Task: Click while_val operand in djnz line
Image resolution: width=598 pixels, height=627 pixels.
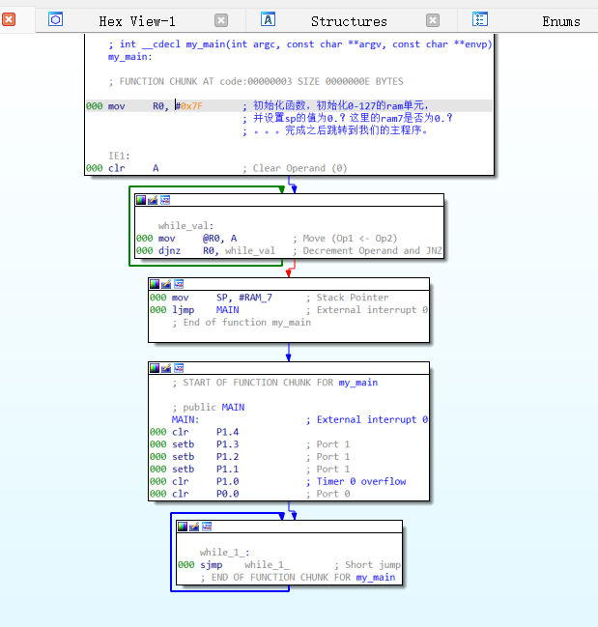Action: (x=250, y=251)
